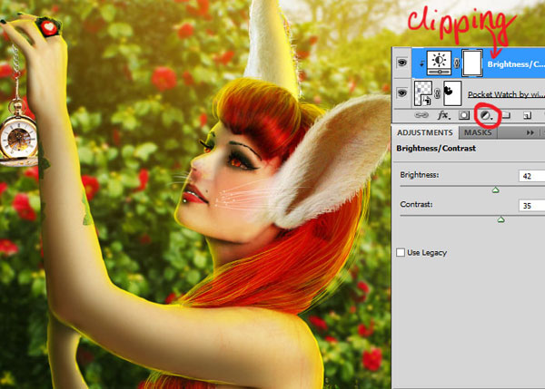
Task: Click the clipping arrow beside the adjustment thumbnail
Action: click(421, 63)
